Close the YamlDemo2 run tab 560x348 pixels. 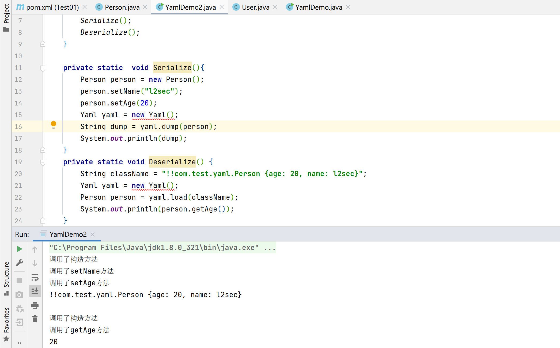click(x=93, y=234)
